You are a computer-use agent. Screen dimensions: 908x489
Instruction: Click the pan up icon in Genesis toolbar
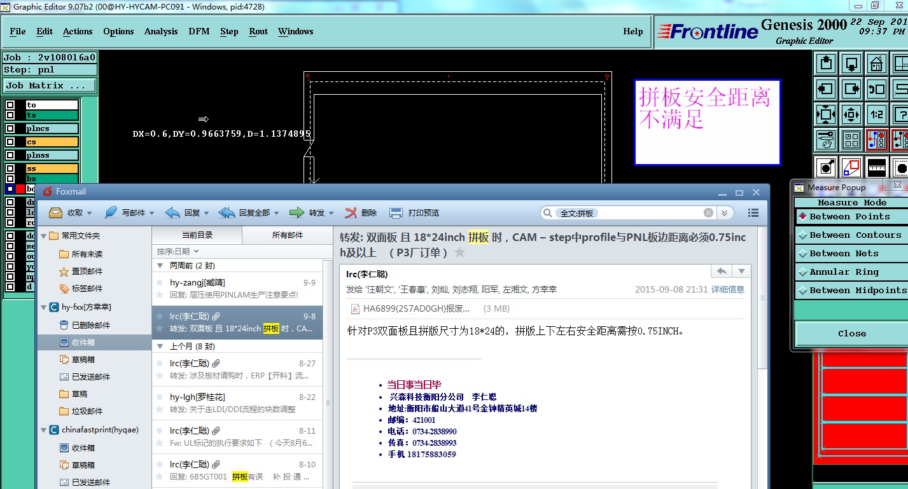(826, 64)
